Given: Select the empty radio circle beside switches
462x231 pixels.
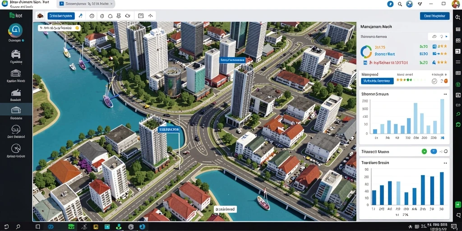Looking at the screenshot, I should coord(445,152).
